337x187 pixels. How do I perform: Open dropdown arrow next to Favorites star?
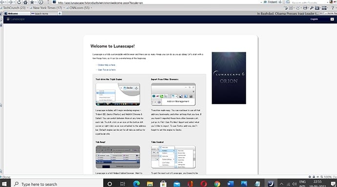click(x=36, y=2)
